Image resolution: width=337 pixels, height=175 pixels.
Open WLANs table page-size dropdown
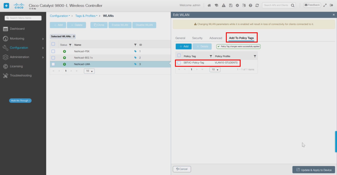(x=89, y=71)
